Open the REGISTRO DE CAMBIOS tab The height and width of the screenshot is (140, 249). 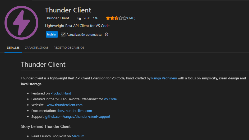tap(69, 48)
